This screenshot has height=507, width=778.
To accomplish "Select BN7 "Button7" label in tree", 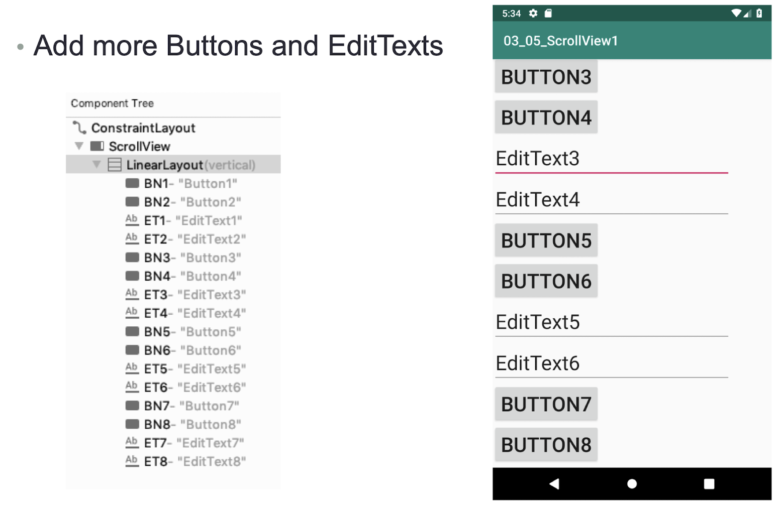I will tap(191, 406).
